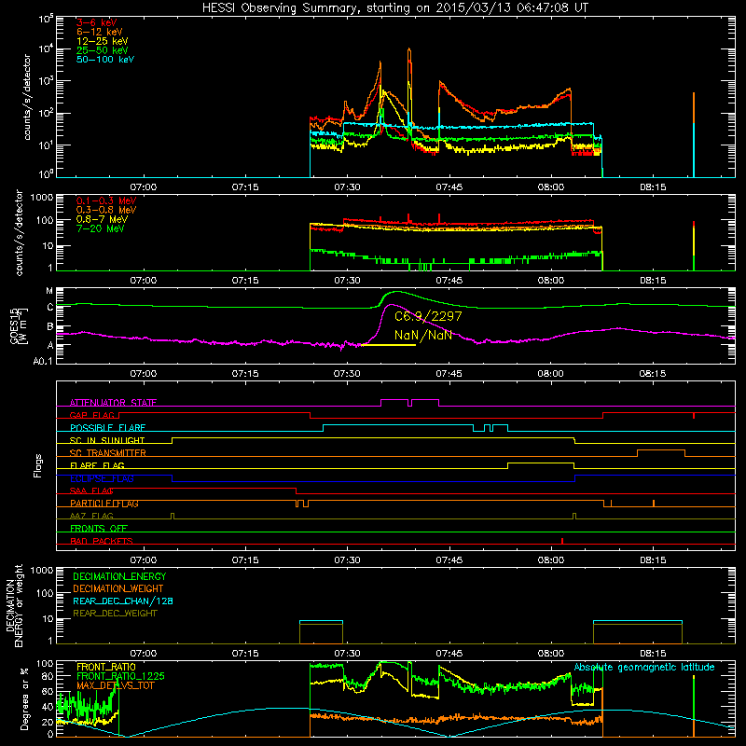
Task: Select the BAD_PACKETS flag label
Action: pos(102,541)
